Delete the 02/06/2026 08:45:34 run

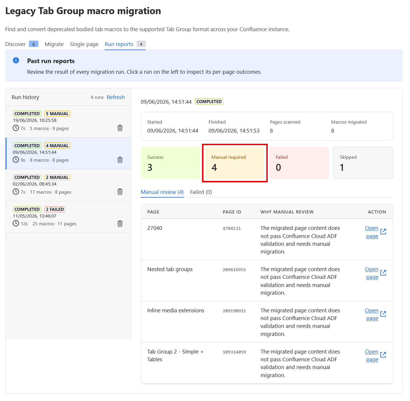point(120,192)
